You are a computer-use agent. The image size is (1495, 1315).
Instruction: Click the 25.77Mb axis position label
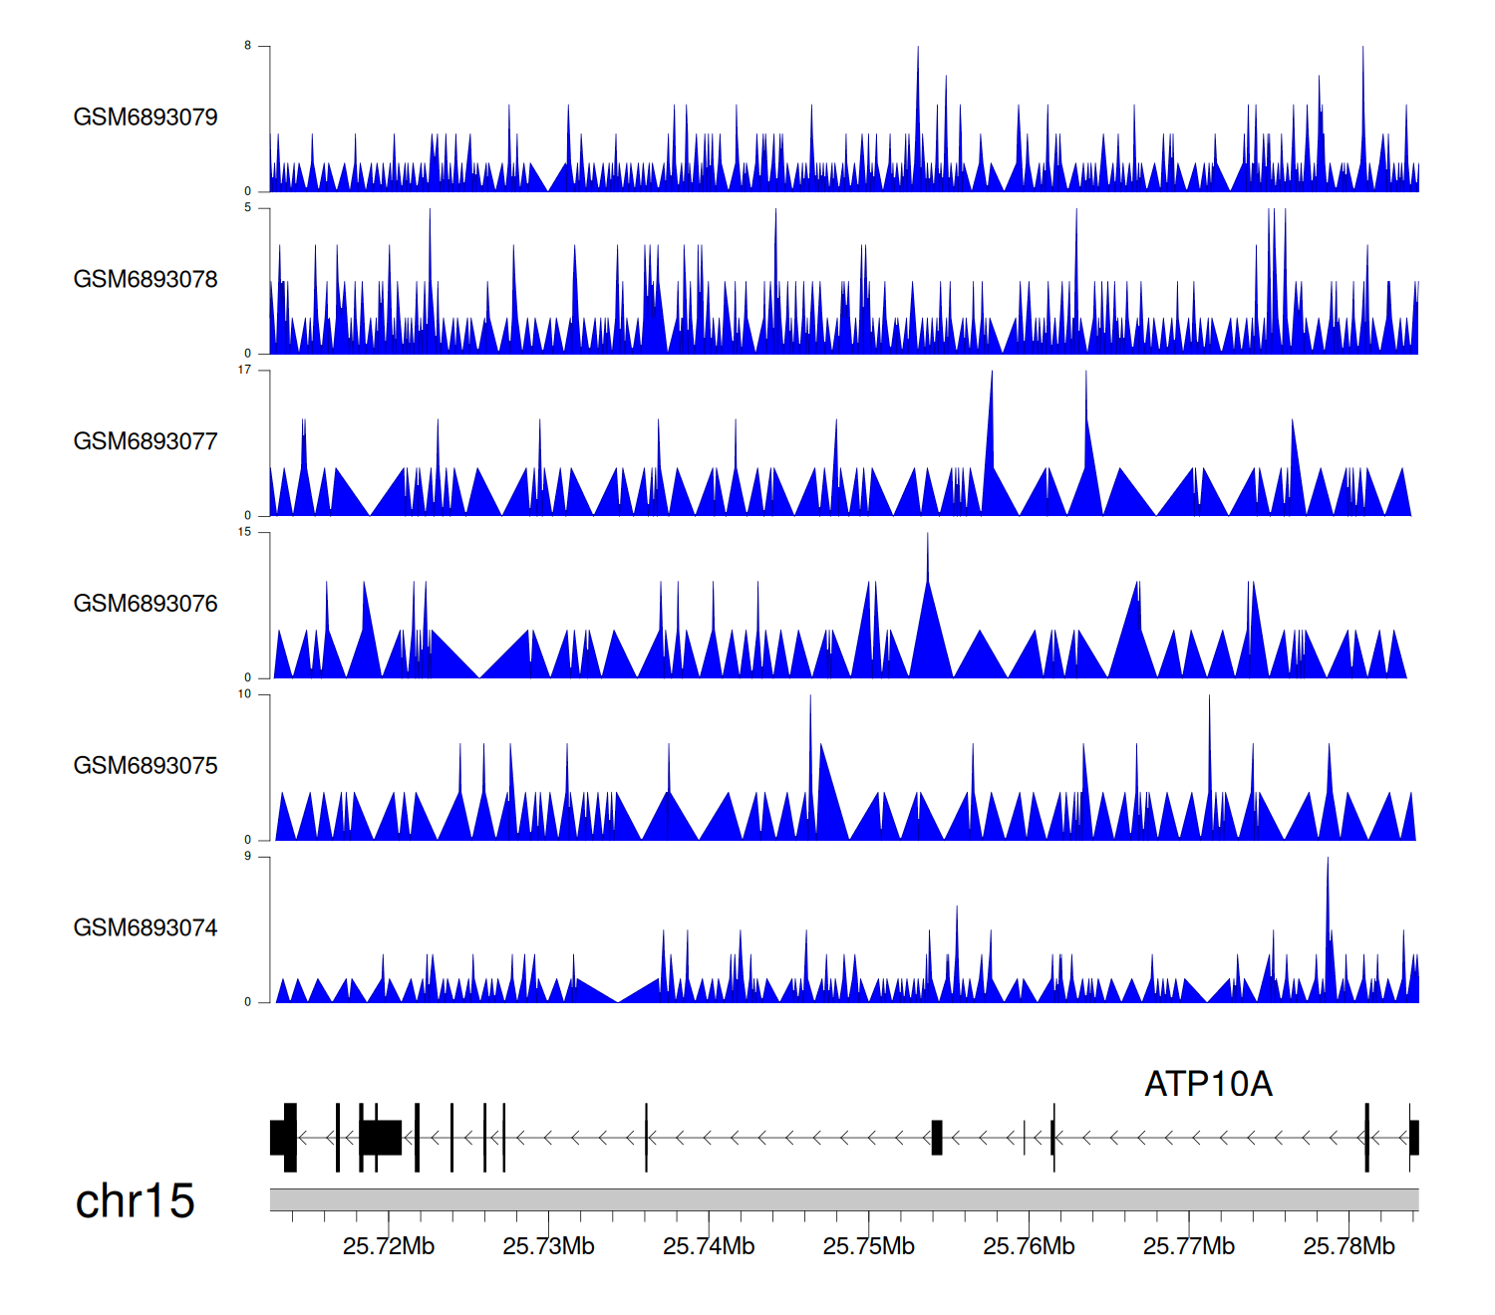(x=1188, y=1247)
